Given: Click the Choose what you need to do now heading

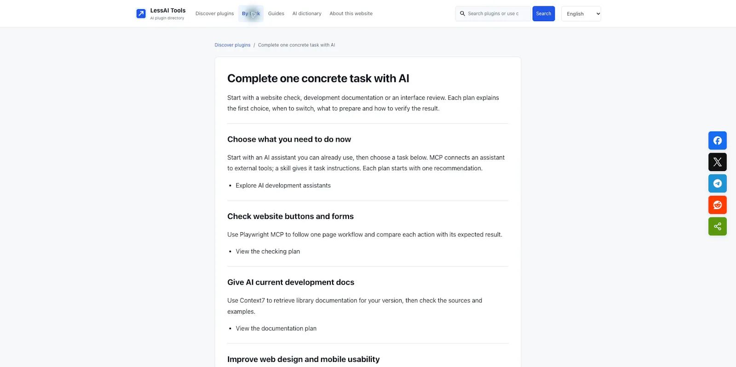Looking at the screenshot, I should point(289,139).
